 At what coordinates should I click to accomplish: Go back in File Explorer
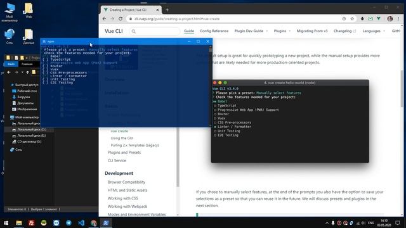[x=9, y=72]
